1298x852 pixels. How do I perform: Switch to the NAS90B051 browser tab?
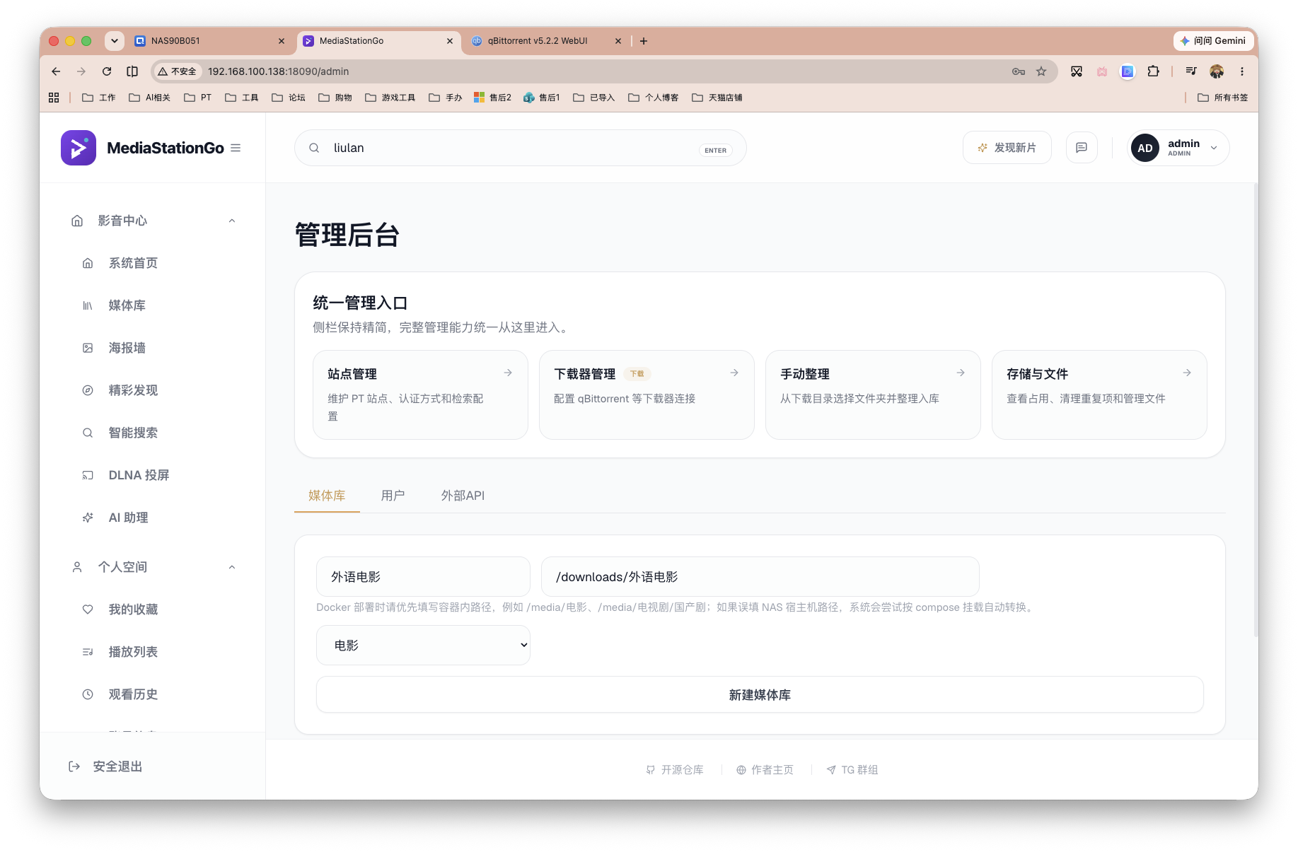tap(210, 41)
